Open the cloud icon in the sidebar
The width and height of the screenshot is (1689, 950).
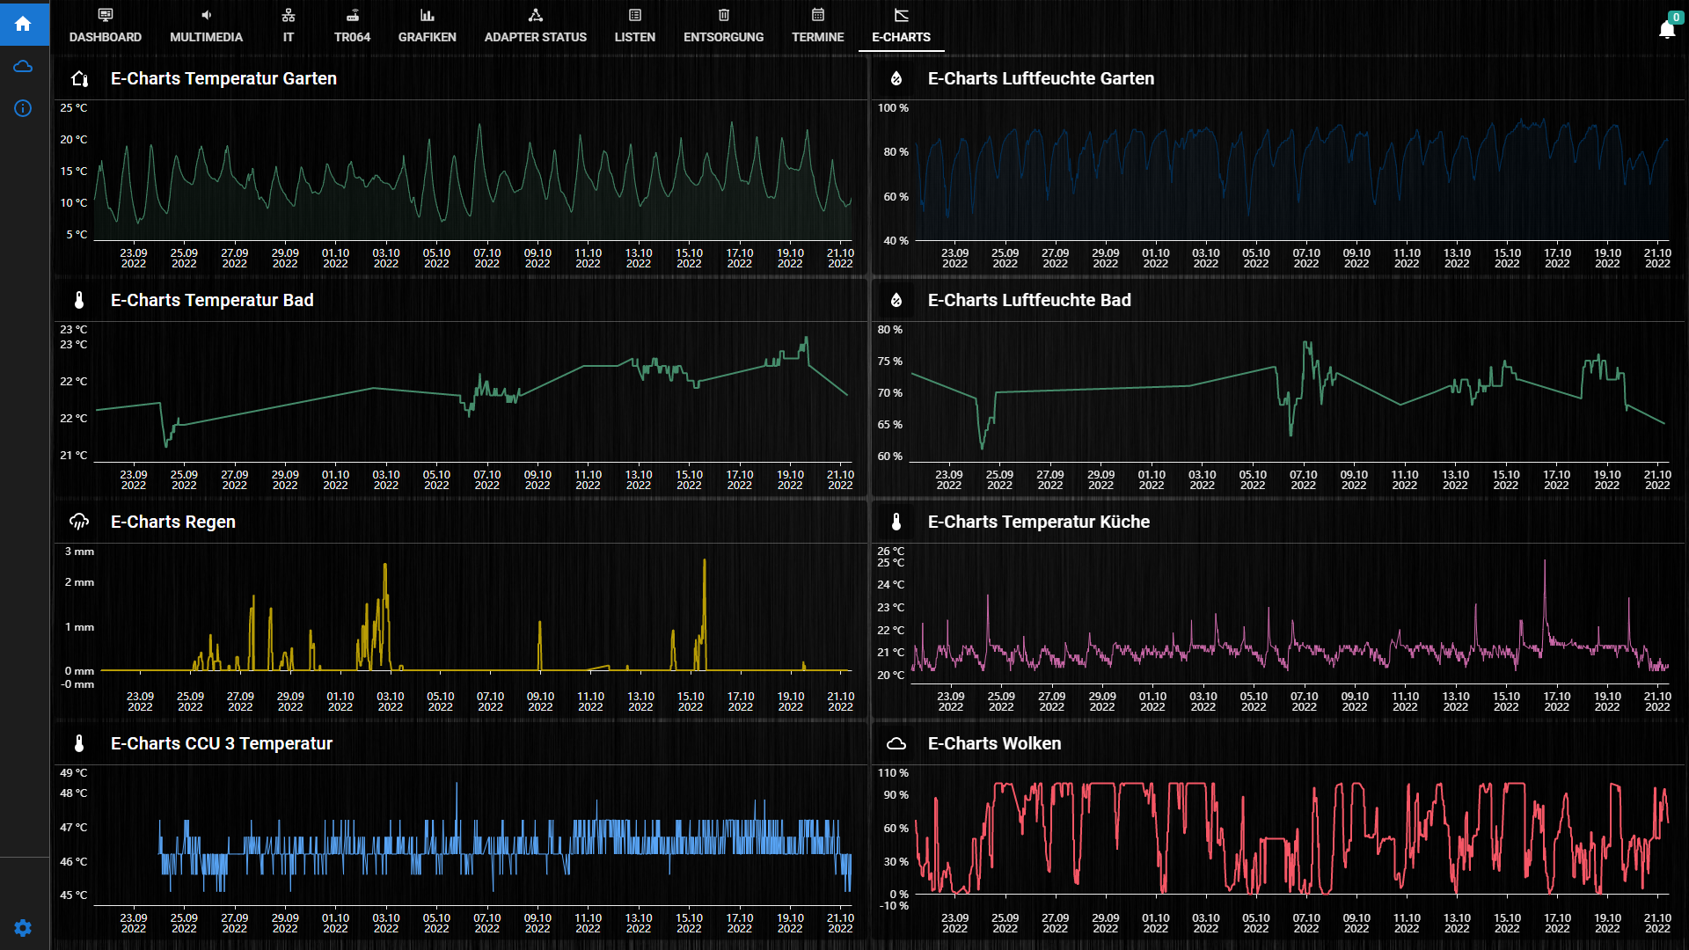pos(24,67)
